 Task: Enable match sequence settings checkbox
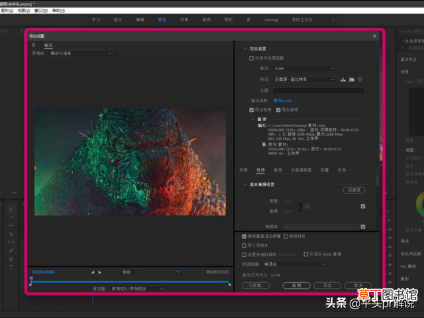(252, 58)
